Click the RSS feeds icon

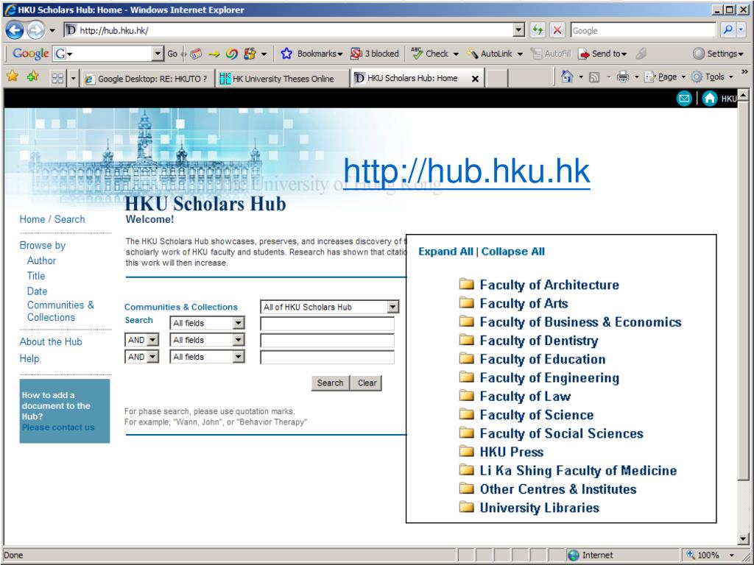(x=594, y=77)
